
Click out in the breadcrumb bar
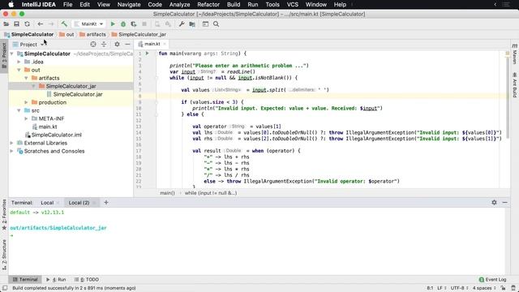(x=66, y=34)
